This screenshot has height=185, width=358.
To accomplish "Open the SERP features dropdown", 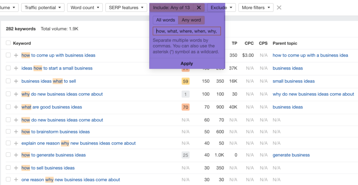I will point(126,8).
